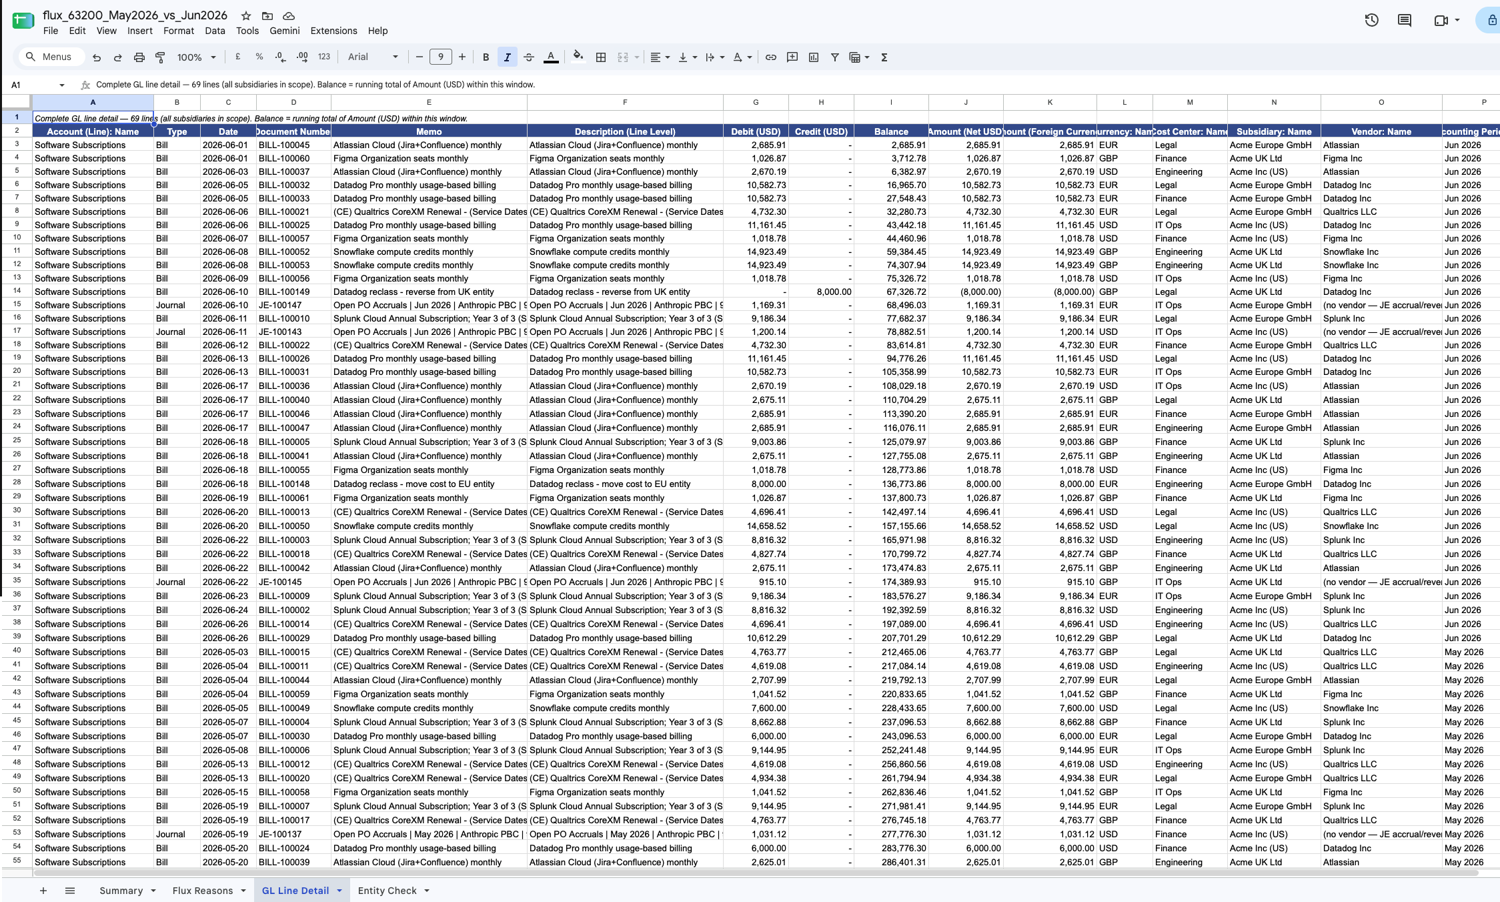Decrease decimal places

[280, 57]
